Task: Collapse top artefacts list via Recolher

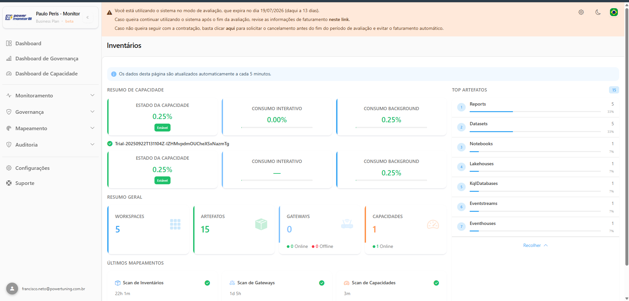Action: coord(535,245)
